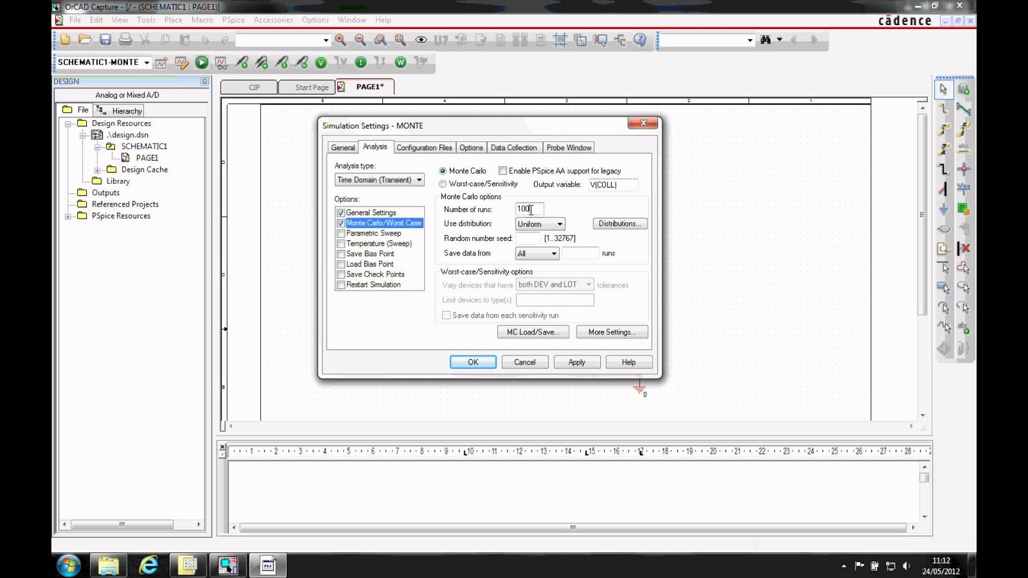View simulation results icon
Viewport: 1028px width, 578px height.
tap(221, 62)
